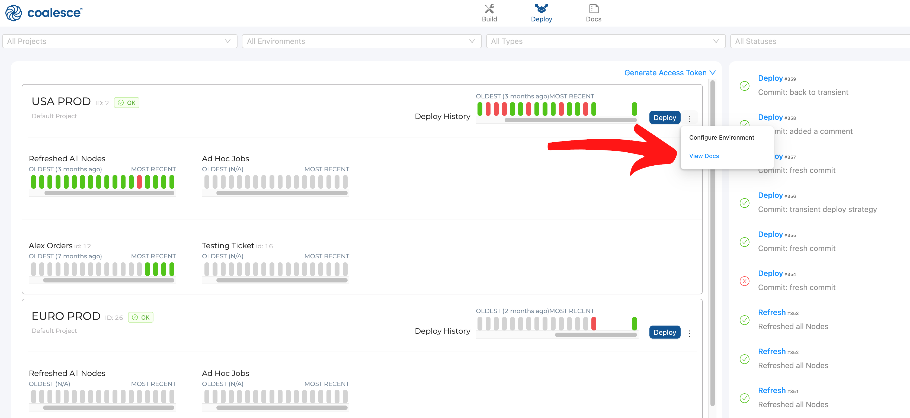
Task: Click USA PROD Deploy History scrollbar
Action: pyautogui.click(x=570, y=120)
